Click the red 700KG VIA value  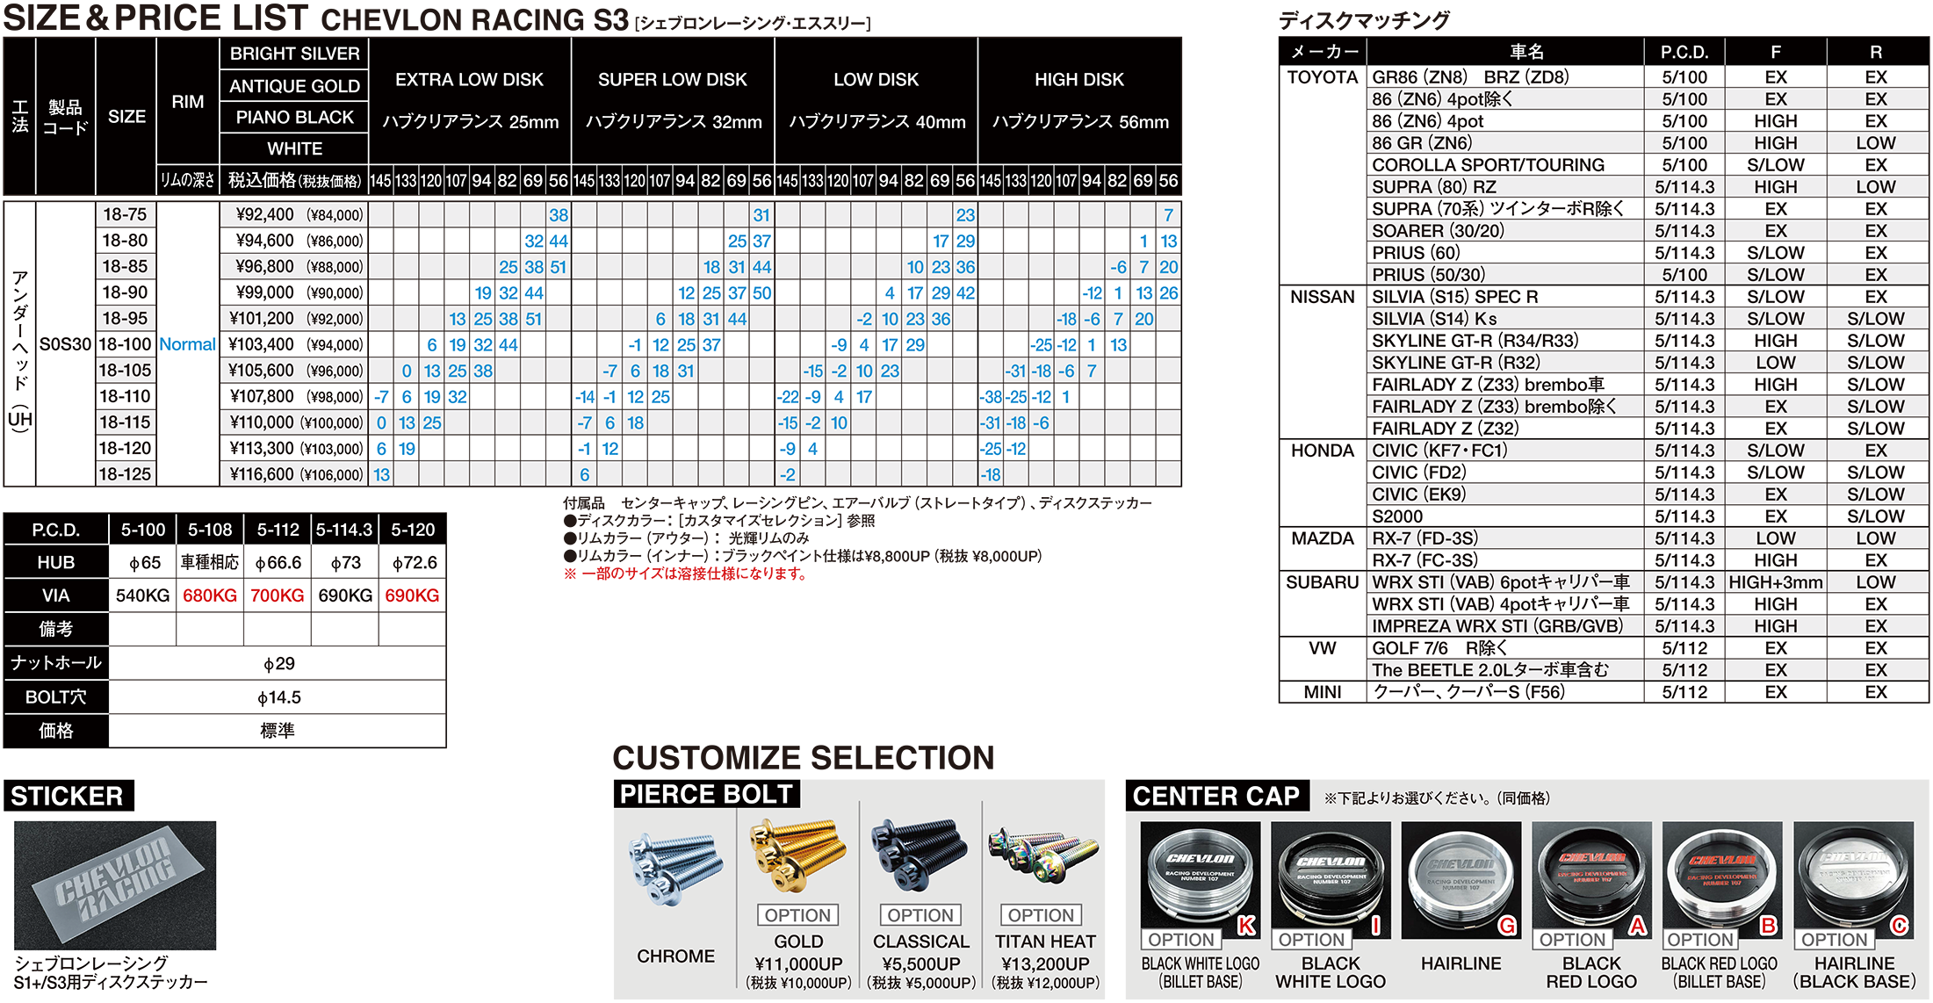[x=278, y=595]
